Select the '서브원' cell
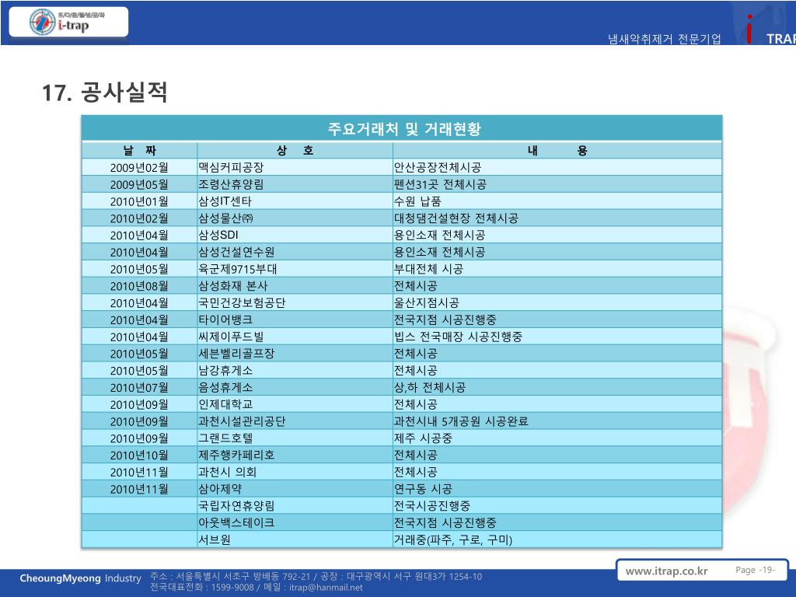This screenshot has width=796, height=597. [x=295, y=539]
